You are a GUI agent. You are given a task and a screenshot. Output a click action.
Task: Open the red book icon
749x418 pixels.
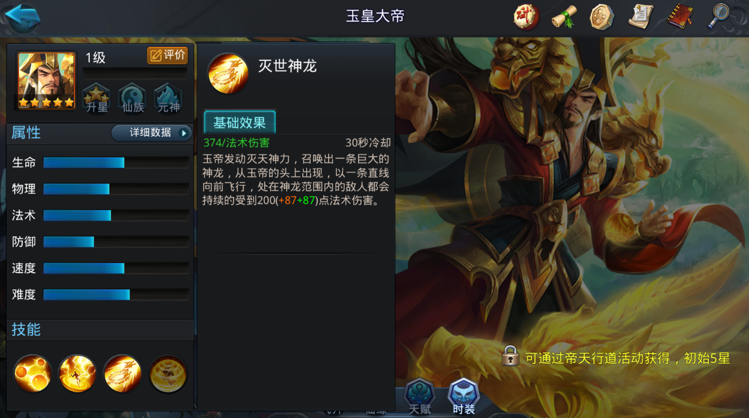[681, 17]
